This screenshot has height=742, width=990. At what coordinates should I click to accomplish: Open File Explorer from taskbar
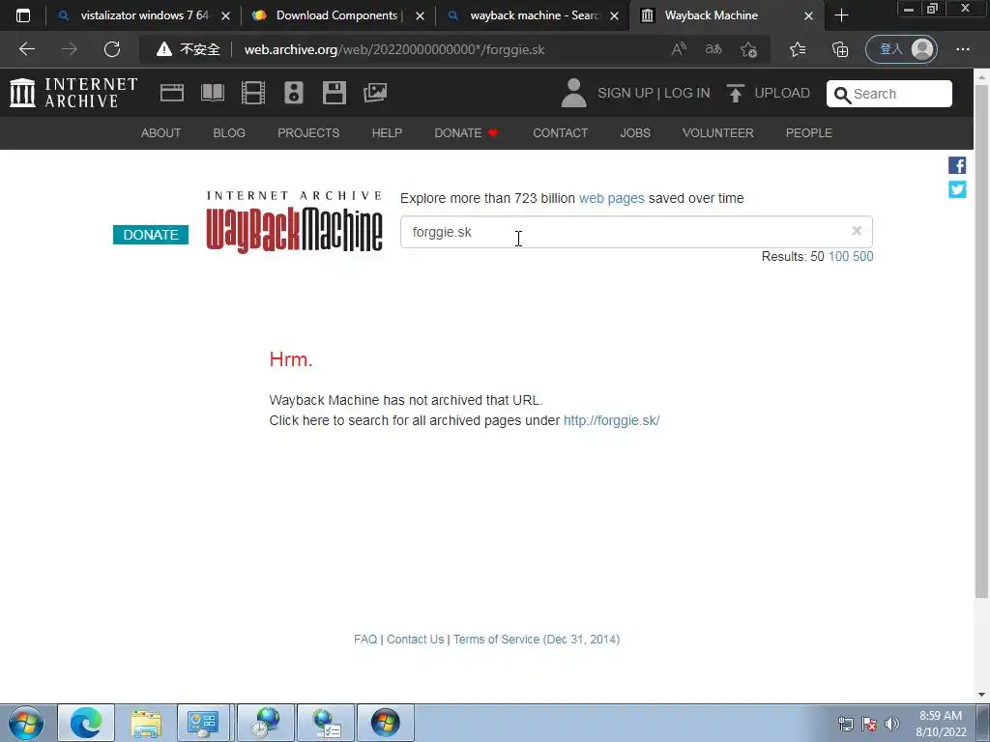point(146,723)
